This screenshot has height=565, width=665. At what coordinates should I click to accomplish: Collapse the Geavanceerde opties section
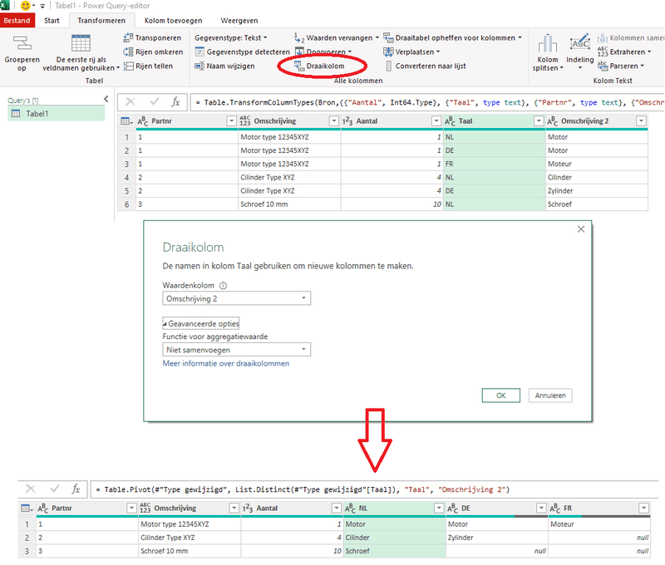point(201,323)
